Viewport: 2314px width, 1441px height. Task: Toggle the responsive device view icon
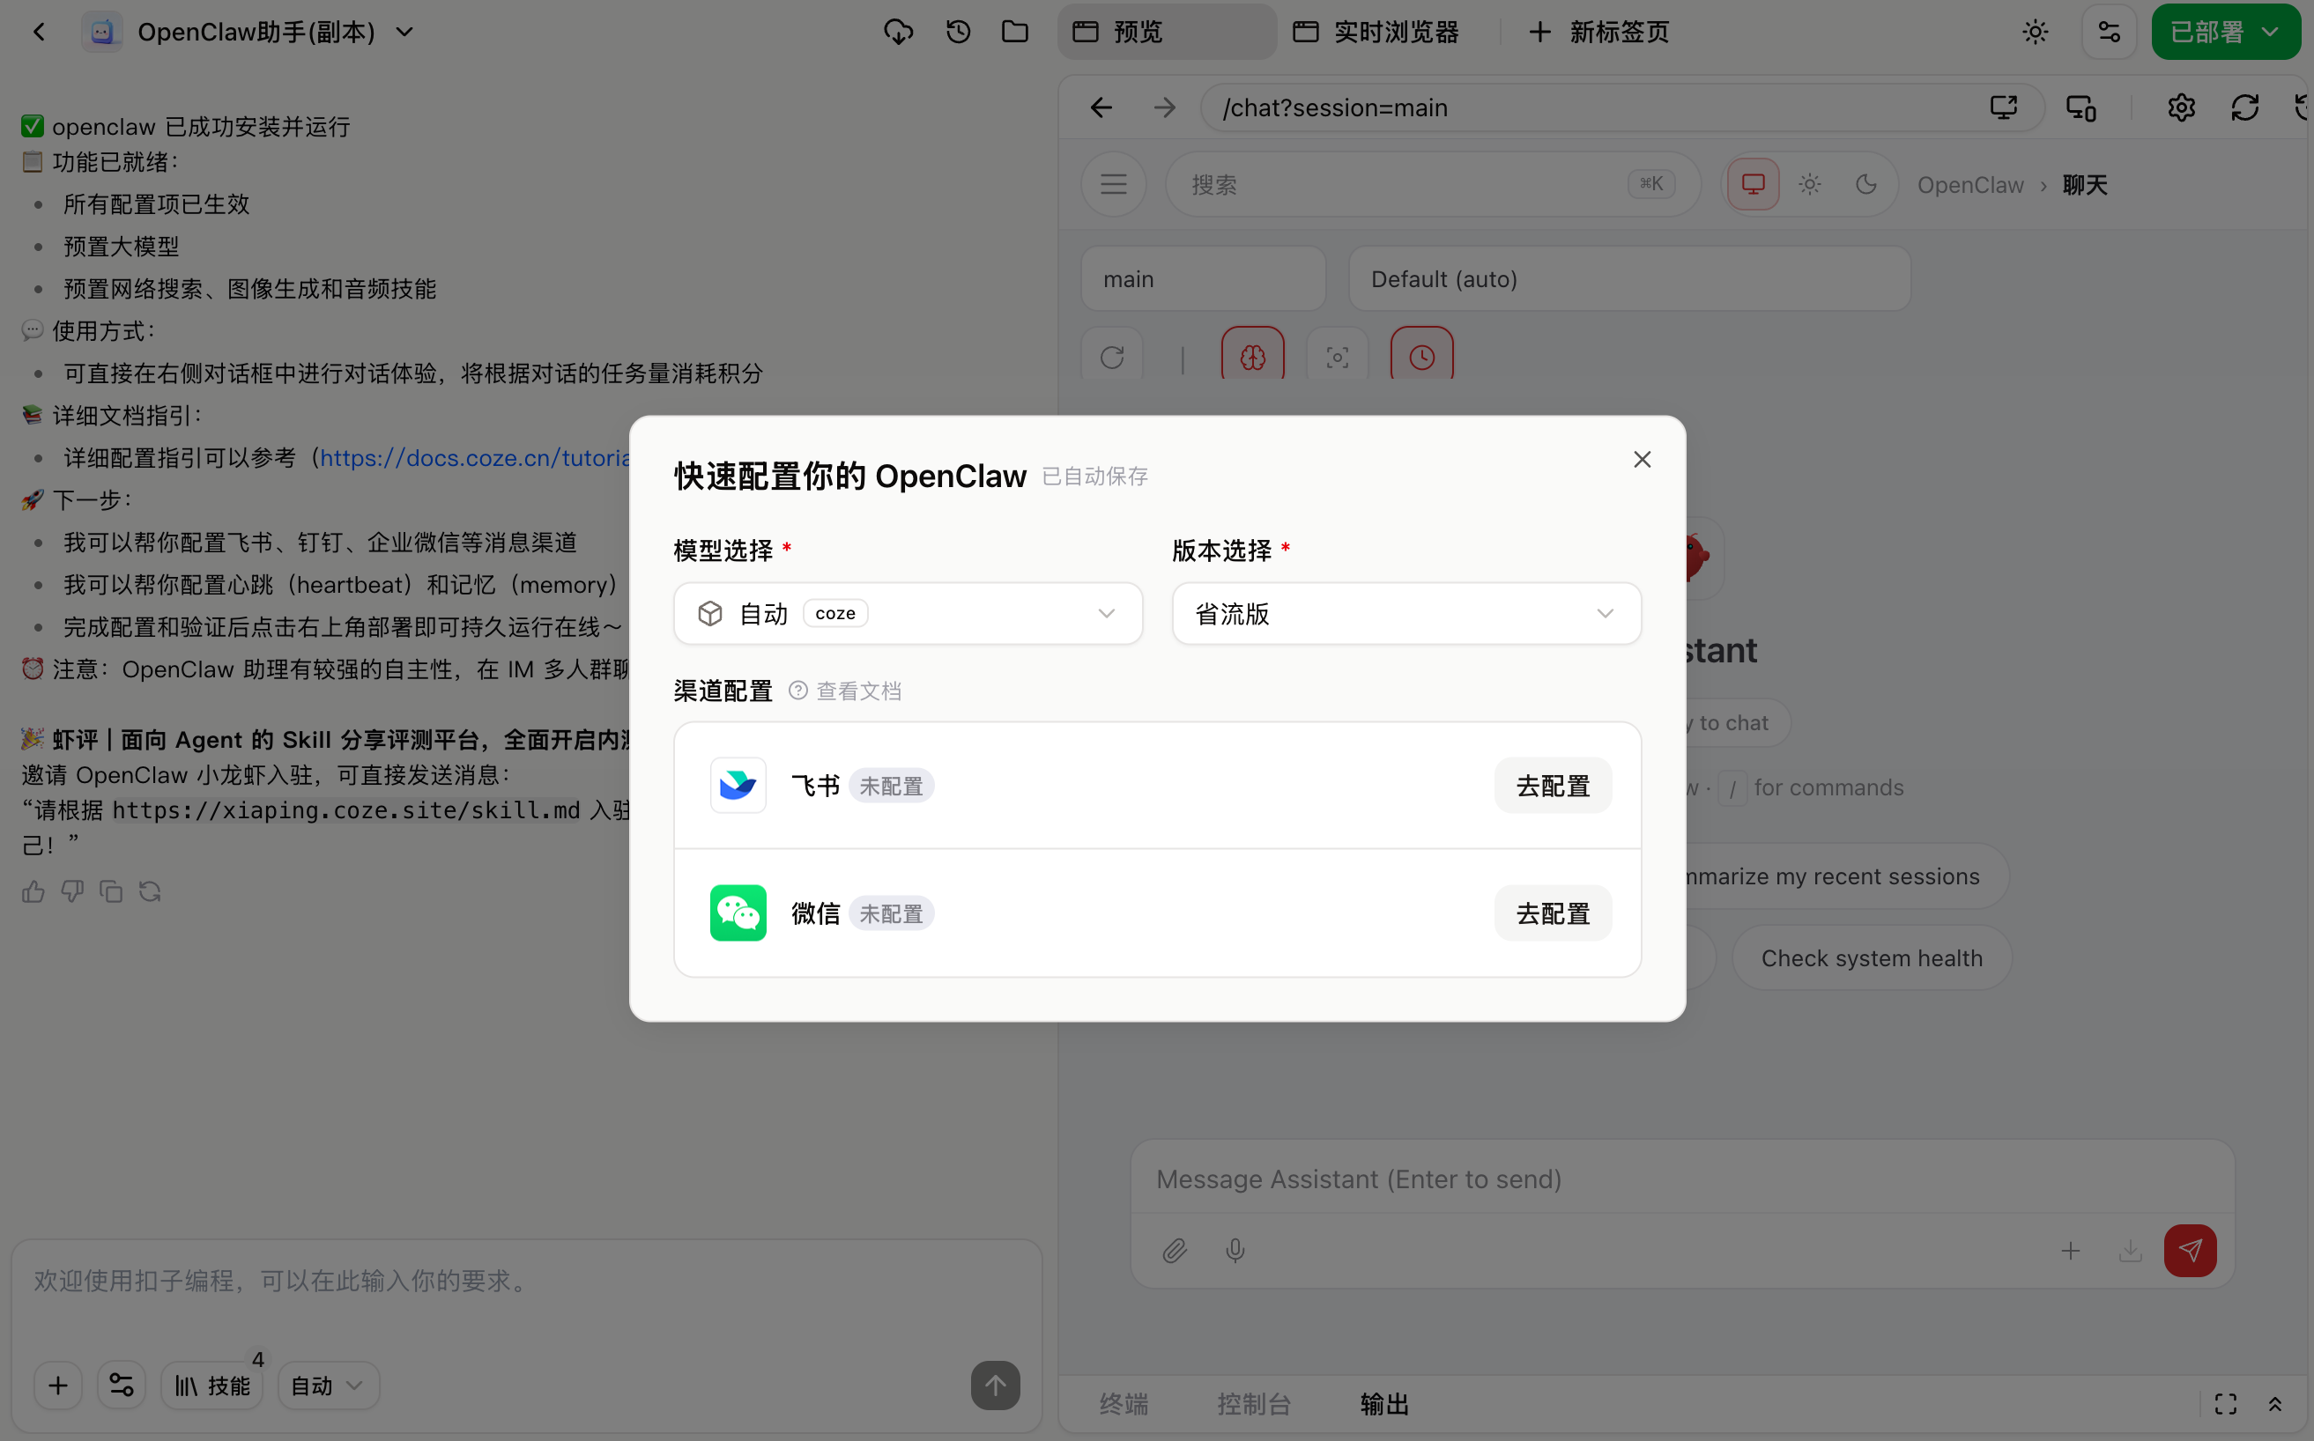click(x=2080, y=107)
